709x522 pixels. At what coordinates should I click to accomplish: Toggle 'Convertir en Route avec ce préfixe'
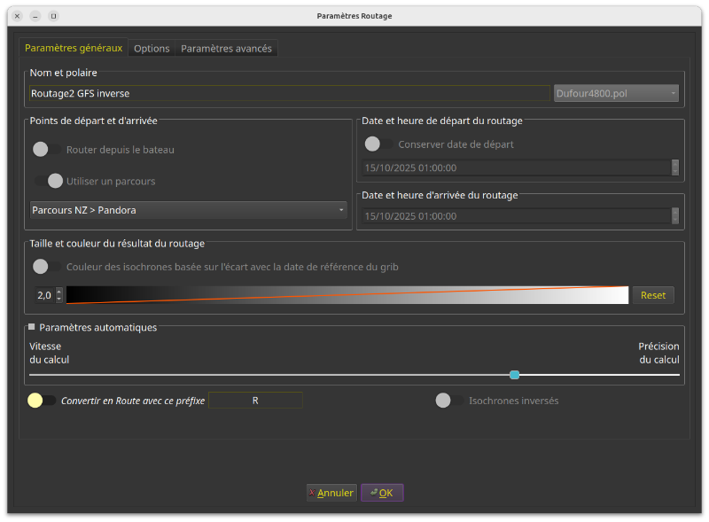point(42,401)
